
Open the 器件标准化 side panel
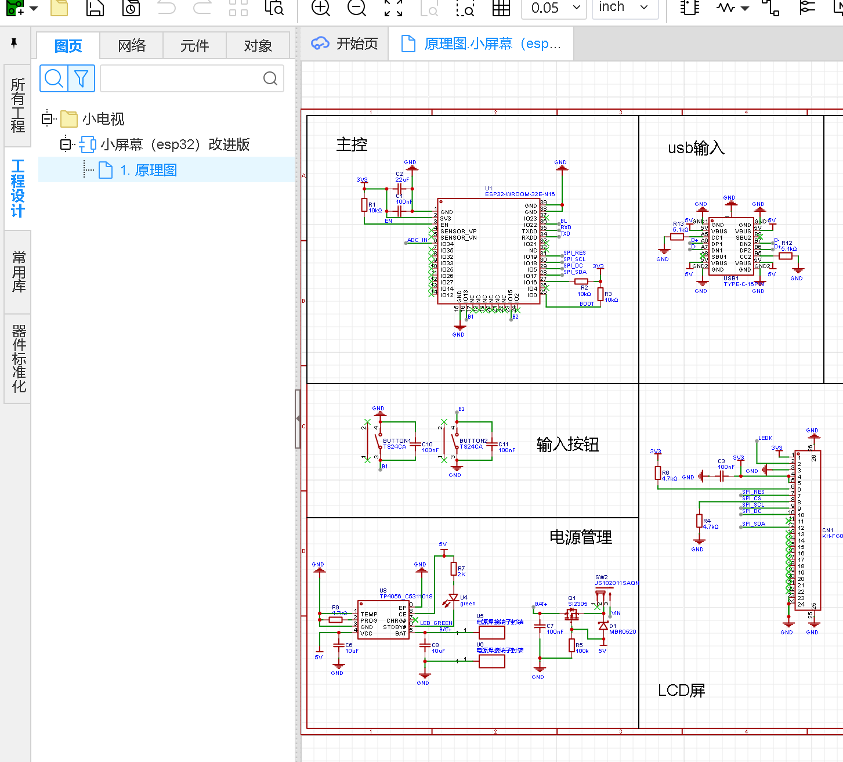18,359
